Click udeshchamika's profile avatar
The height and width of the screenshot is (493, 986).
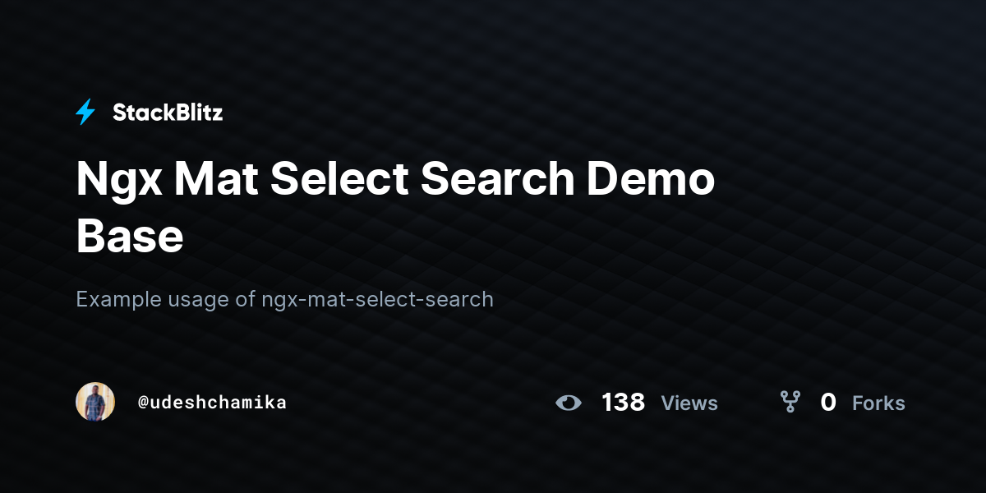pyautogui.click(x=95, y=402)
